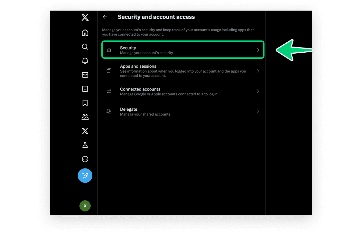The width and height of the screenshot is (362, 236).
Task: Select the Apps and sessions title
Action: click(x=138, y=66)
